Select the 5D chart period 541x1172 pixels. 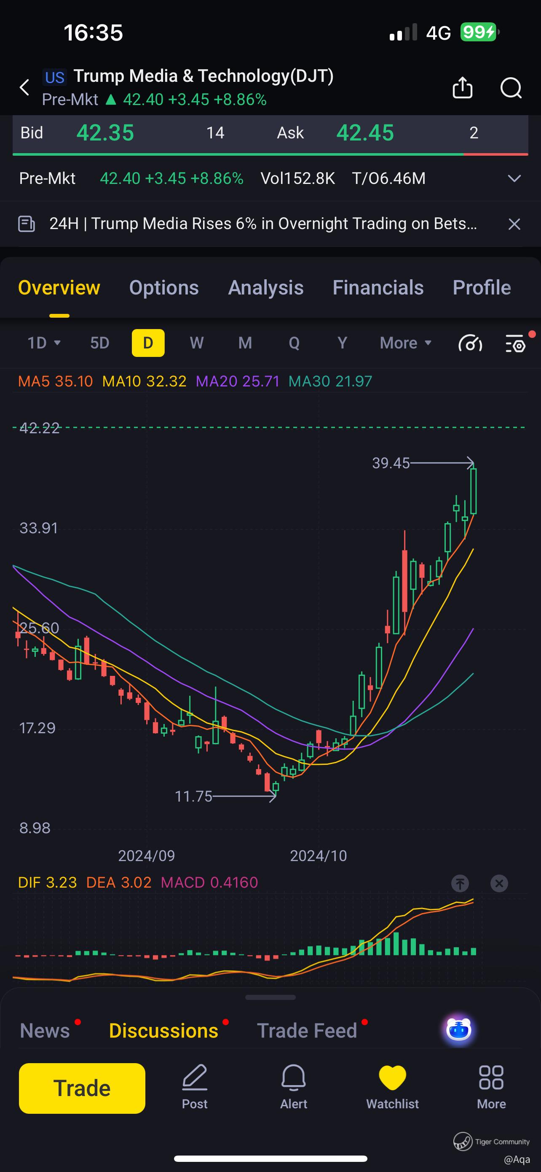pos(100,343)
